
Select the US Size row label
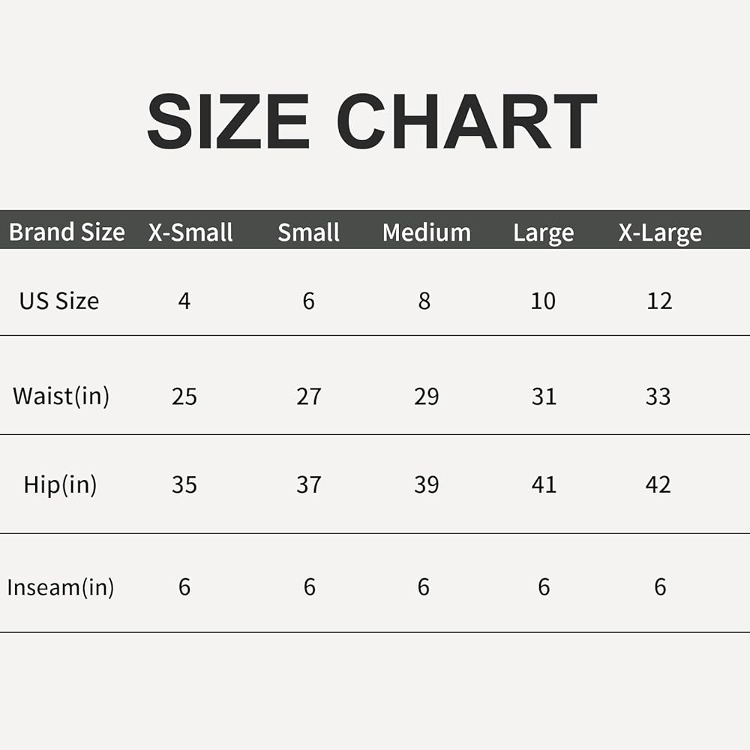tap(59, 301)
